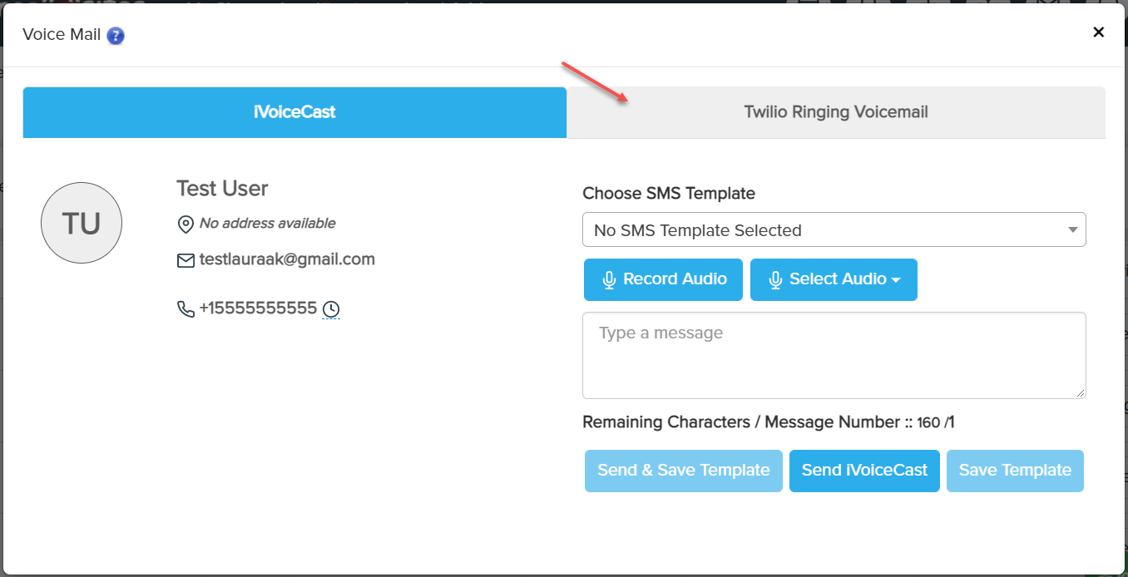This screenshot has width=1128, height=577.
Task: Click the location pin icon
Action: 186,224
